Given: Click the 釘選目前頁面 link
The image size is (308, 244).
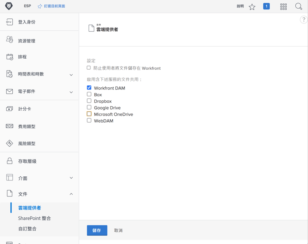Looking at the screenshot, I should click(54, 6).
